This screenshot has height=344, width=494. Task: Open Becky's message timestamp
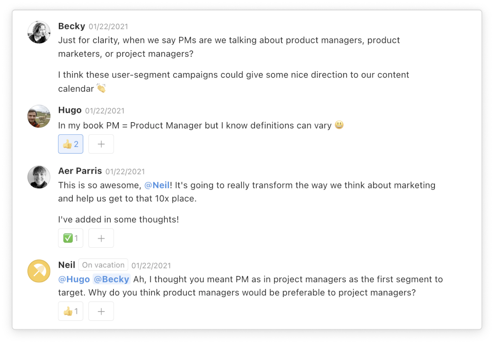pyautogui.click(x=108, y=26)
